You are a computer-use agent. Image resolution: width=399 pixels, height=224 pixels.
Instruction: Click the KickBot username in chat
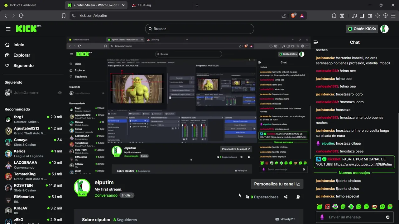[x=334, y=159]
